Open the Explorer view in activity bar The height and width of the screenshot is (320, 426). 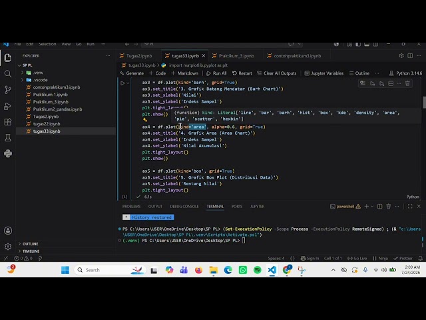click(8, 58)
